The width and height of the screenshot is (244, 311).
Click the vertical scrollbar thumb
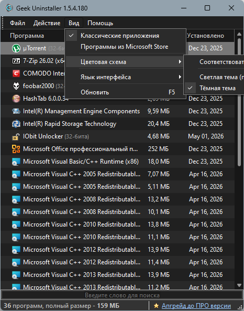pos(239,102)
